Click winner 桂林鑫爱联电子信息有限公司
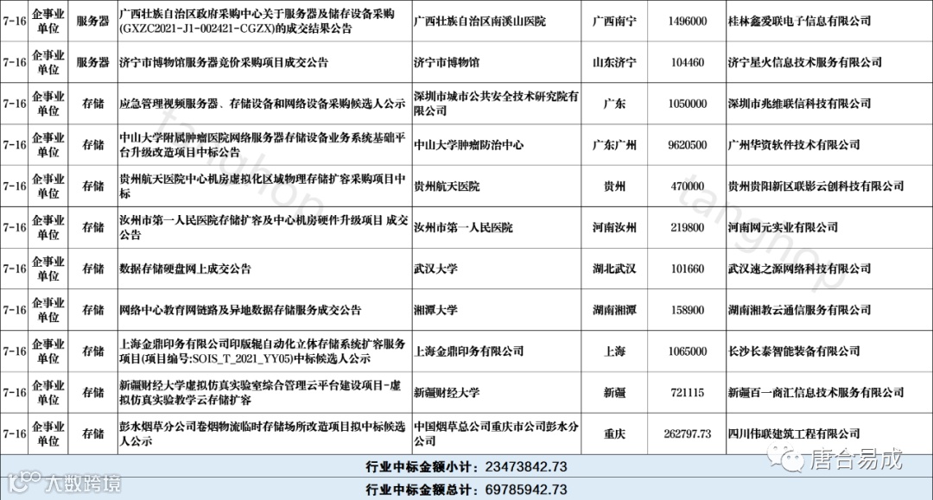 tap(799, 21)
